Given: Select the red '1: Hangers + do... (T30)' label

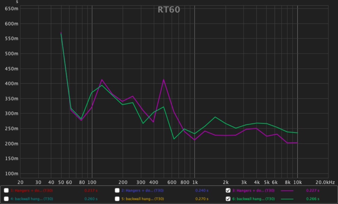Looking at the screenshot, I should [x=31, y=191].
